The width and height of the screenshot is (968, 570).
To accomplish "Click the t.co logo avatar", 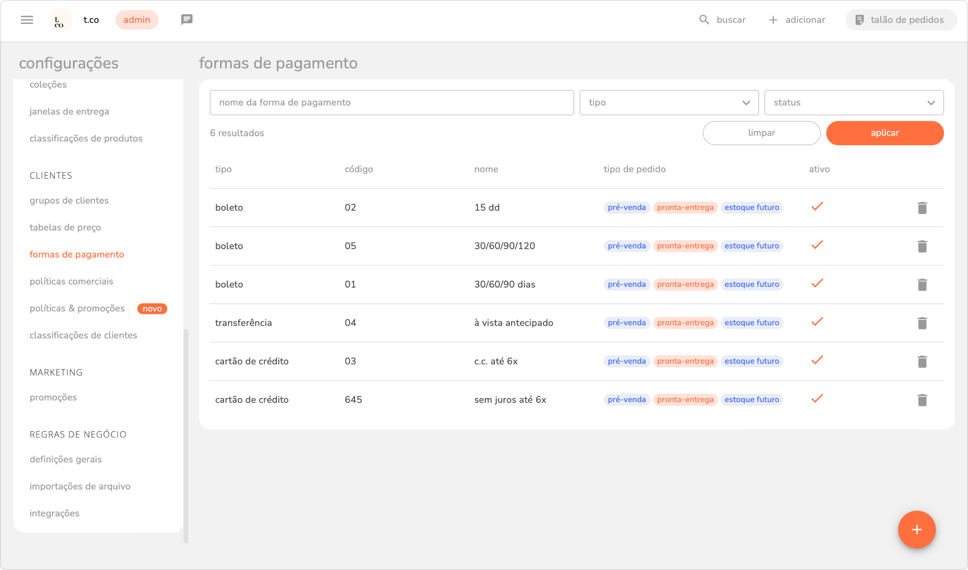I will tap(60, 20).
